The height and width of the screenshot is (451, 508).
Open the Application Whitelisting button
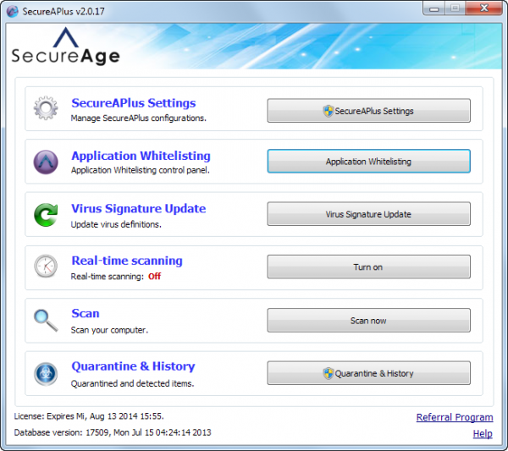click(x=368, y=162)
